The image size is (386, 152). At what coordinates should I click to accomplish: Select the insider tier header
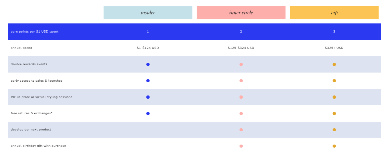tap(148, 12)
